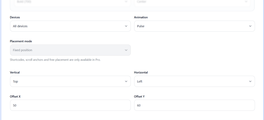
Task: Click the Offset X label
Action: click(x=15, y=96)
